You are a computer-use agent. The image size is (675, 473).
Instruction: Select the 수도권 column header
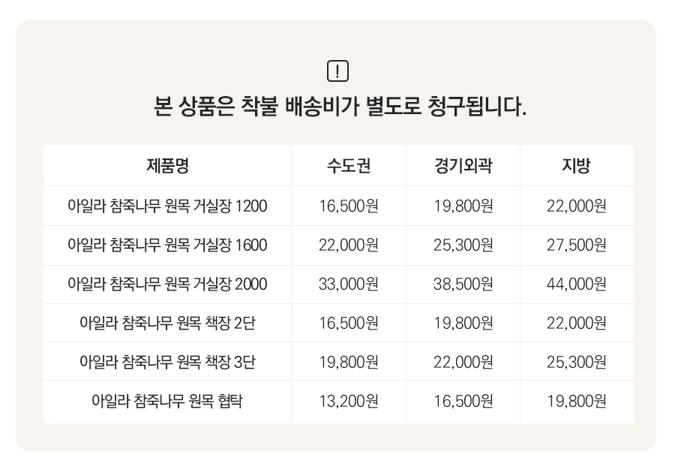[x=349, y=166]
